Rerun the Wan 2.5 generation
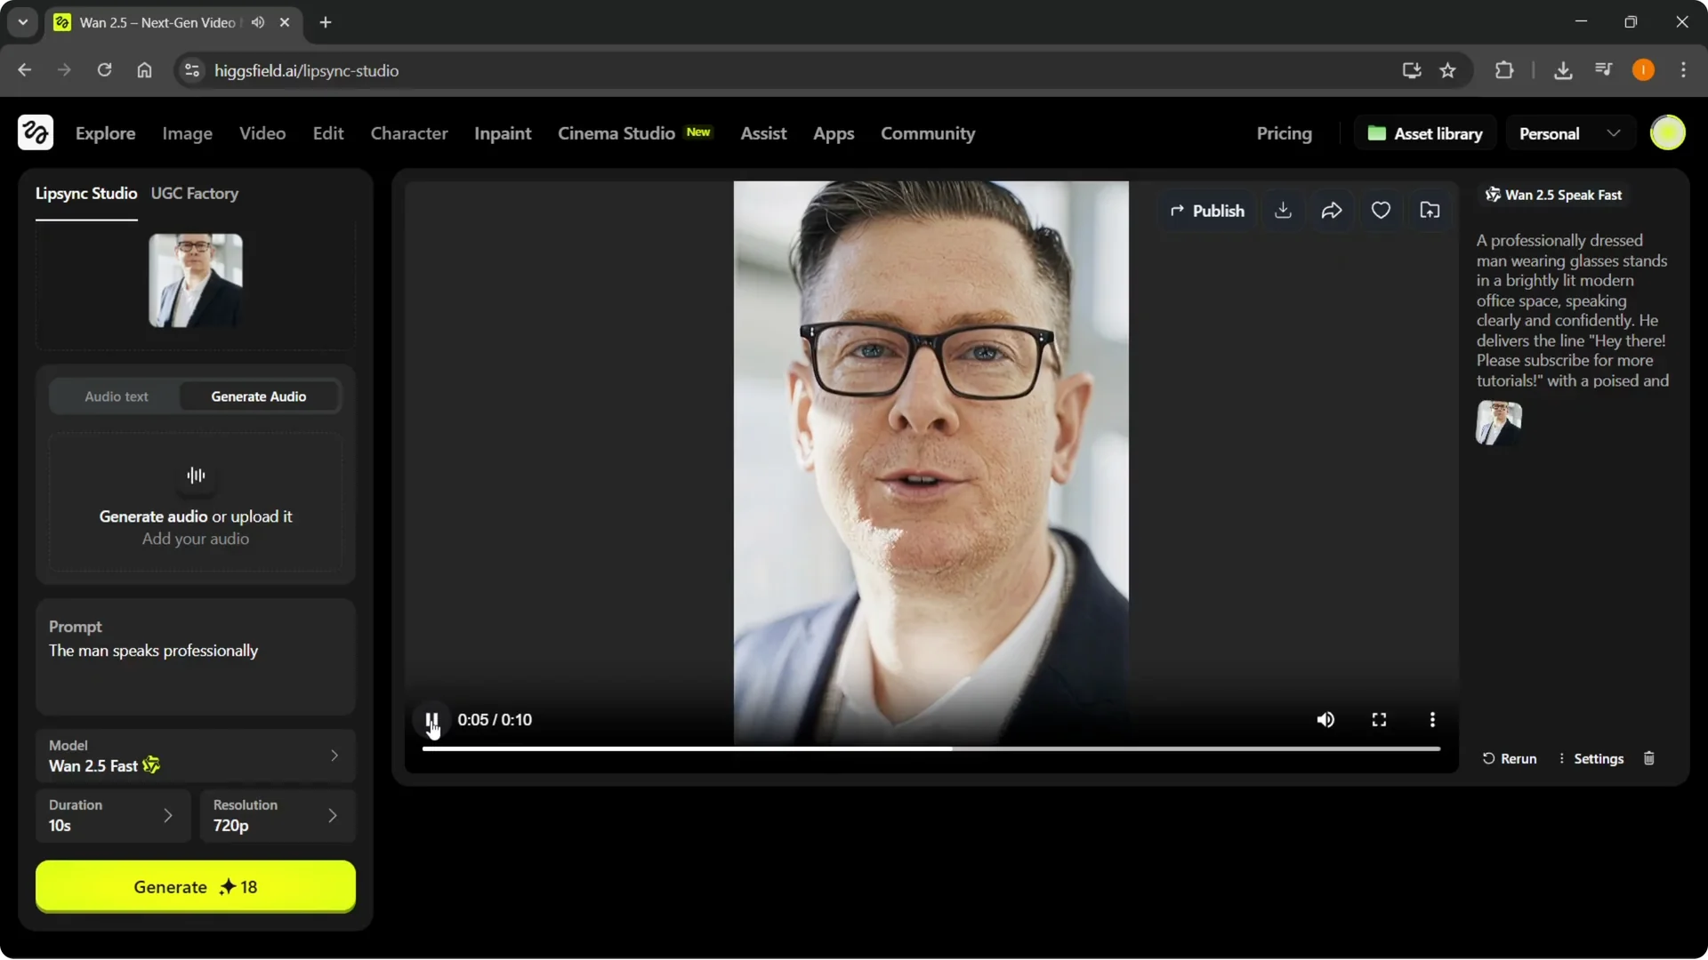The image size is (1708, 960). [x=1510, y=758]
